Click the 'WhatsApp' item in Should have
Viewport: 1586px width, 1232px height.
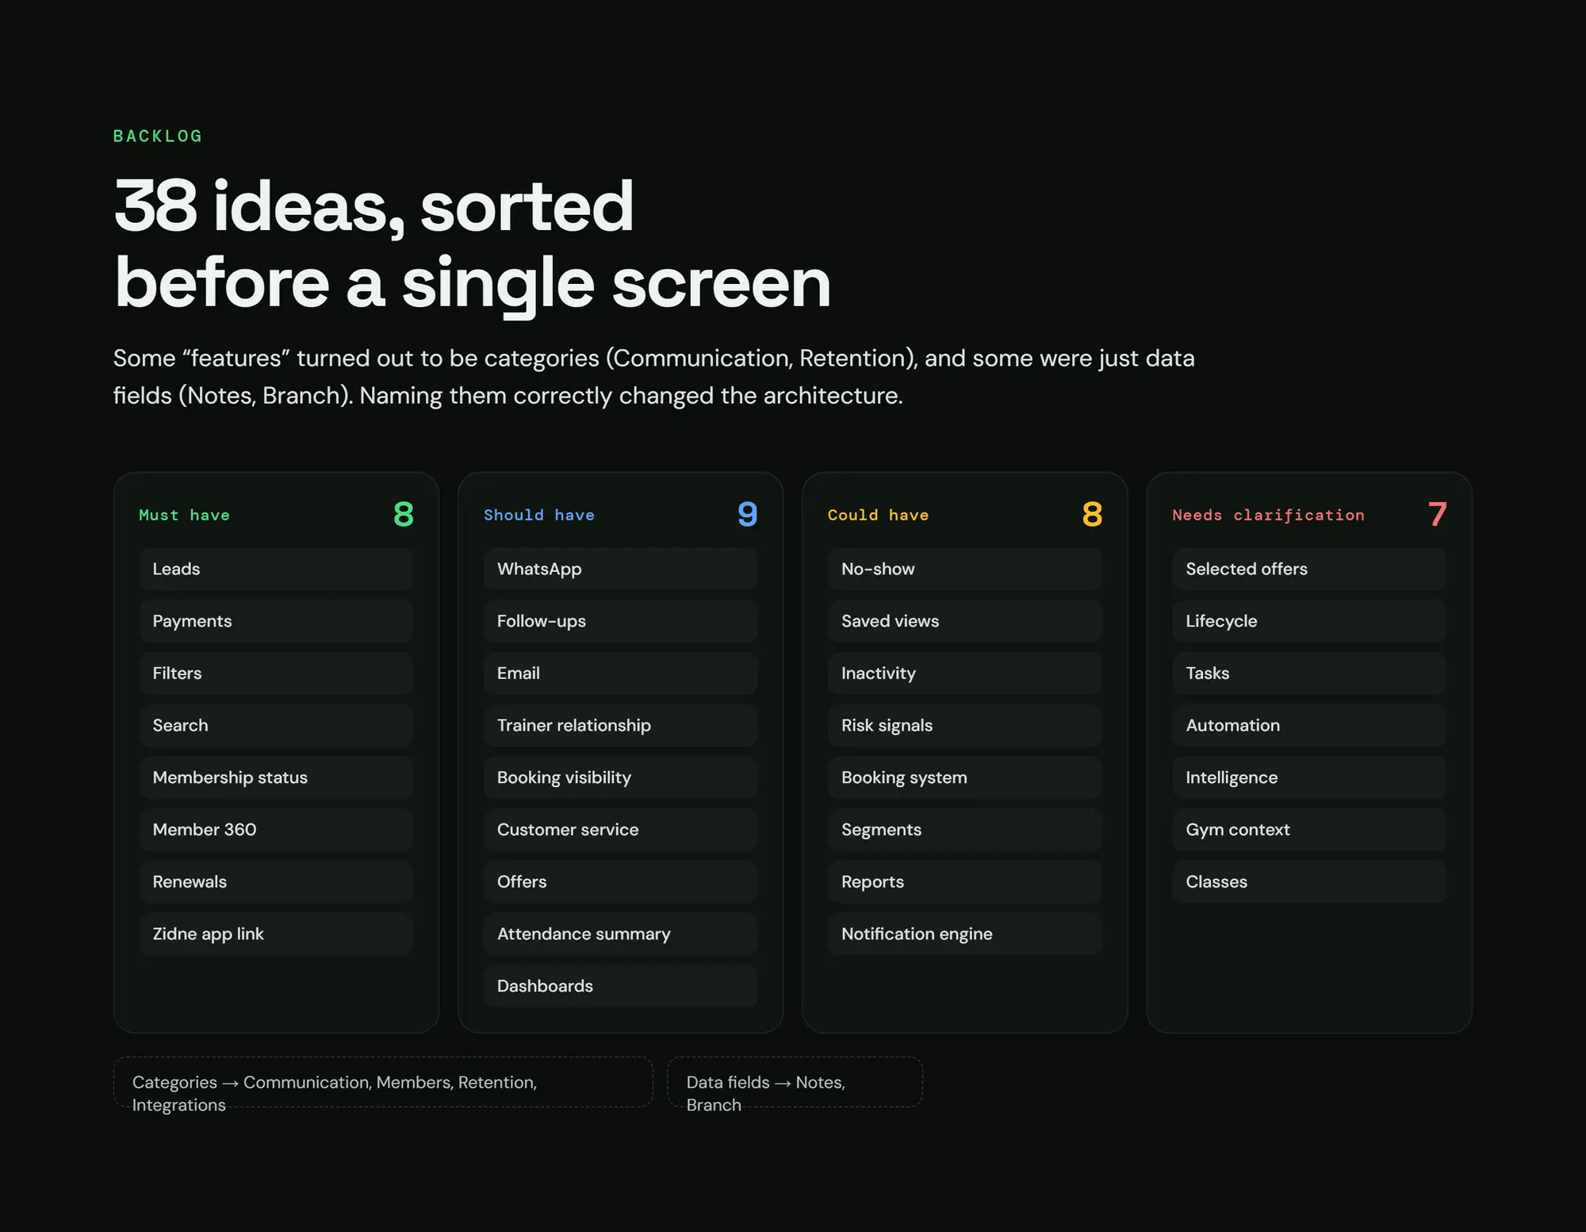click(621, 569)
